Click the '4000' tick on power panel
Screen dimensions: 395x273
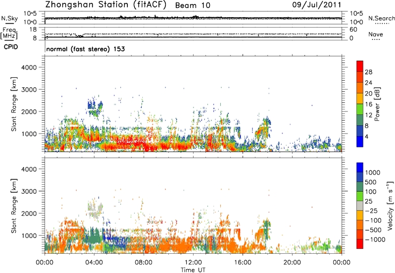pos(29,68)
